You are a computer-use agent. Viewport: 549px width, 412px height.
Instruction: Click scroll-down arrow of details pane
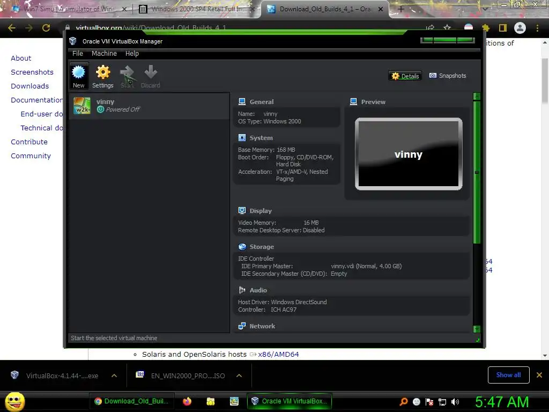(477, 329)
